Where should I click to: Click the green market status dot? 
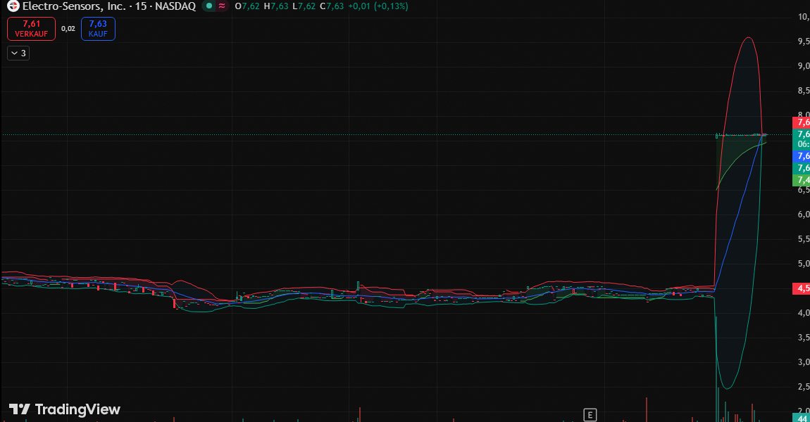tap(208, 6)
